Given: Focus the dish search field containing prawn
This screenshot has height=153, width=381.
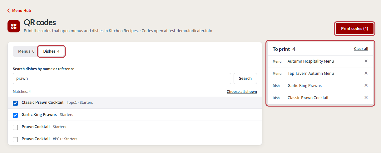Looking at the screenshot, I should click(122, 79).
